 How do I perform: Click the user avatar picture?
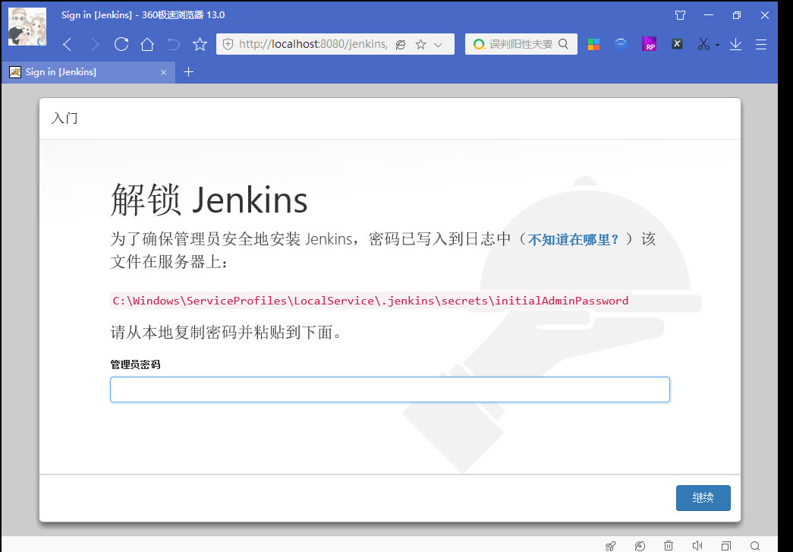[x=27, y=27]
